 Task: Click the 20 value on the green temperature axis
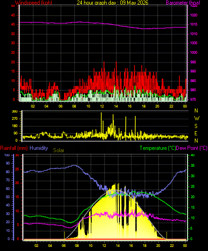[x=193, y=197]
